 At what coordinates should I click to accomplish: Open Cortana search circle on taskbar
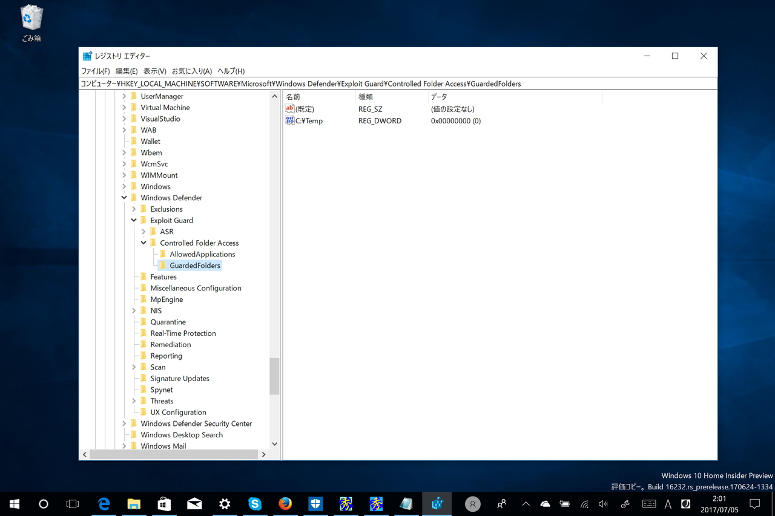point(44,504)
